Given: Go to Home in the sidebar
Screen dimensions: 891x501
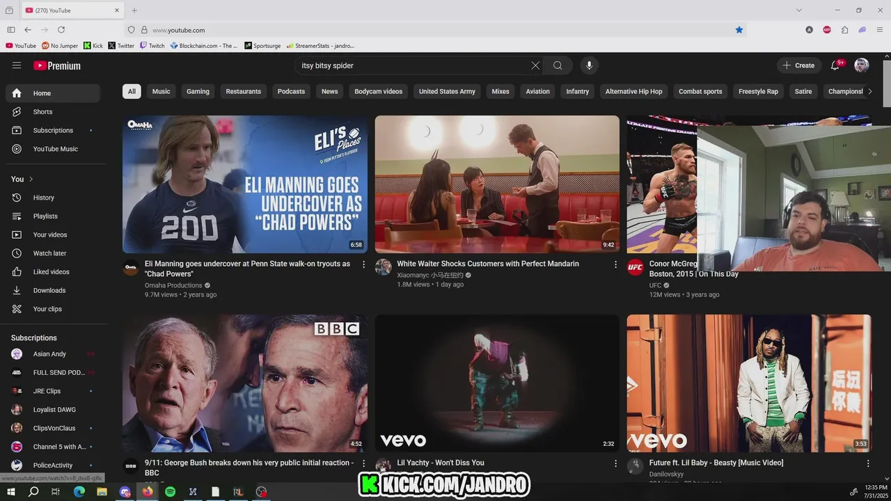Looking at the screenshot, I should pos(53,93).
